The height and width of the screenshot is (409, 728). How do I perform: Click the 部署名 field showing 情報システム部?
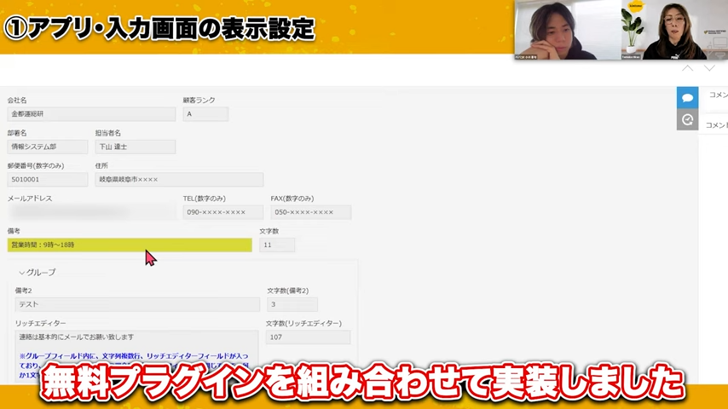[x=48, y=147]
